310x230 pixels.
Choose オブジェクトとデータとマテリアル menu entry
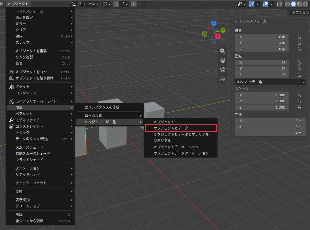(x=181, y=134)
